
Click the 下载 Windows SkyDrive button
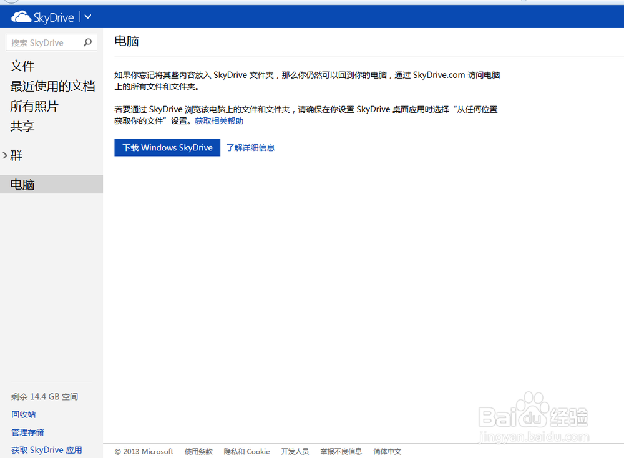tap(167, 147)
